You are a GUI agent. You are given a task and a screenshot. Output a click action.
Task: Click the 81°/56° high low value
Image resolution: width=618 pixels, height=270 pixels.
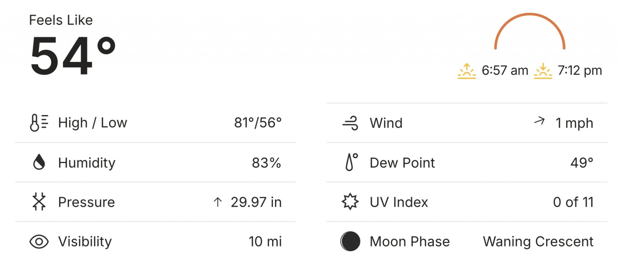pos(258,123)
